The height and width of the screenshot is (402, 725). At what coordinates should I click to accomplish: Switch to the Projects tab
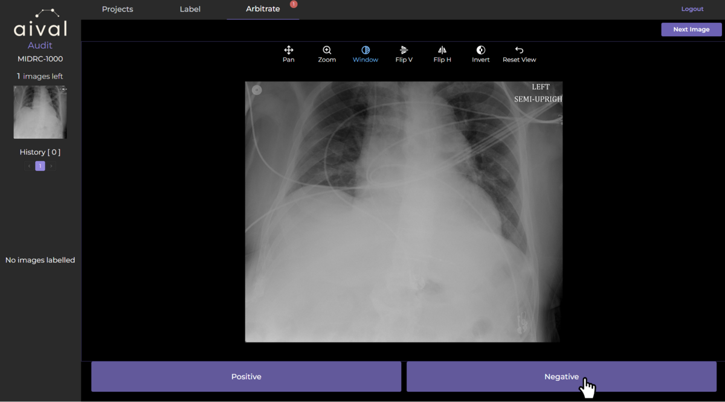(117, 9)
